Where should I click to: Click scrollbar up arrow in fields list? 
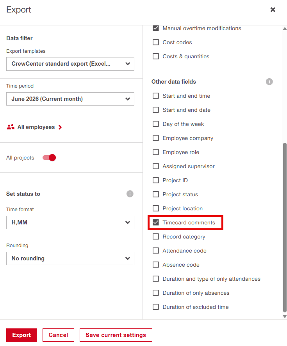pyautogui.click(x=285, y=29)
